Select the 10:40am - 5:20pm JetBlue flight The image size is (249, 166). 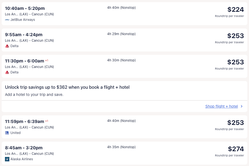pos(25,8)
